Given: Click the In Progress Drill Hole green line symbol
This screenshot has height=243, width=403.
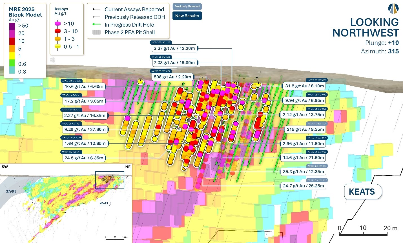Looking at the screenshot, I should point(96,25).
